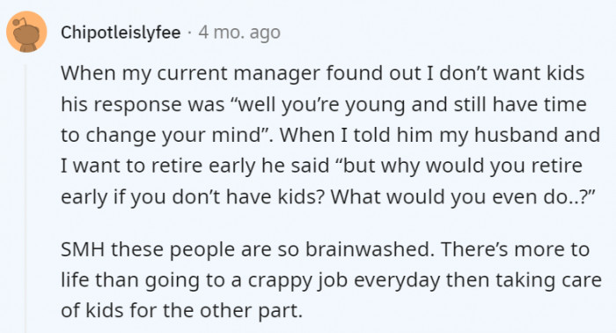The image size is (616, 333).
Task: Collapse the comment using the thread line
Action: [26, 198]
